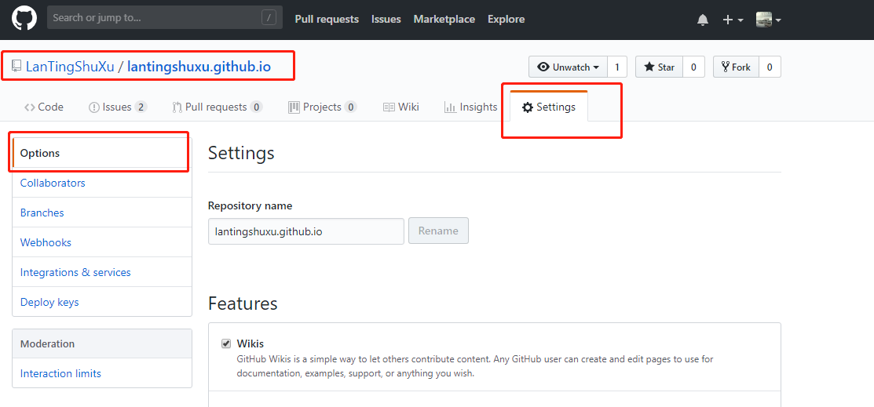Click the Settings gear icon

pyautogui.click(x=527, y=107)
